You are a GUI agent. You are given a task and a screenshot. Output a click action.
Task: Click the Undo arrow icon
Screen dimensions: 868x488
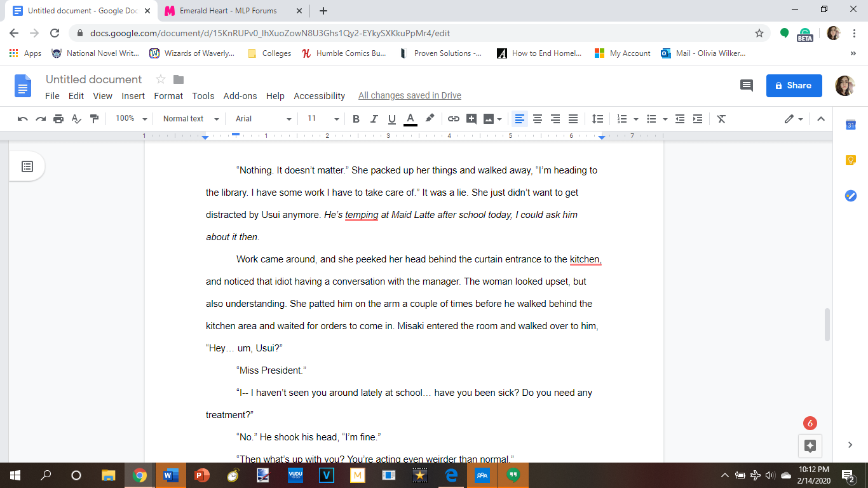pos(23,119)
